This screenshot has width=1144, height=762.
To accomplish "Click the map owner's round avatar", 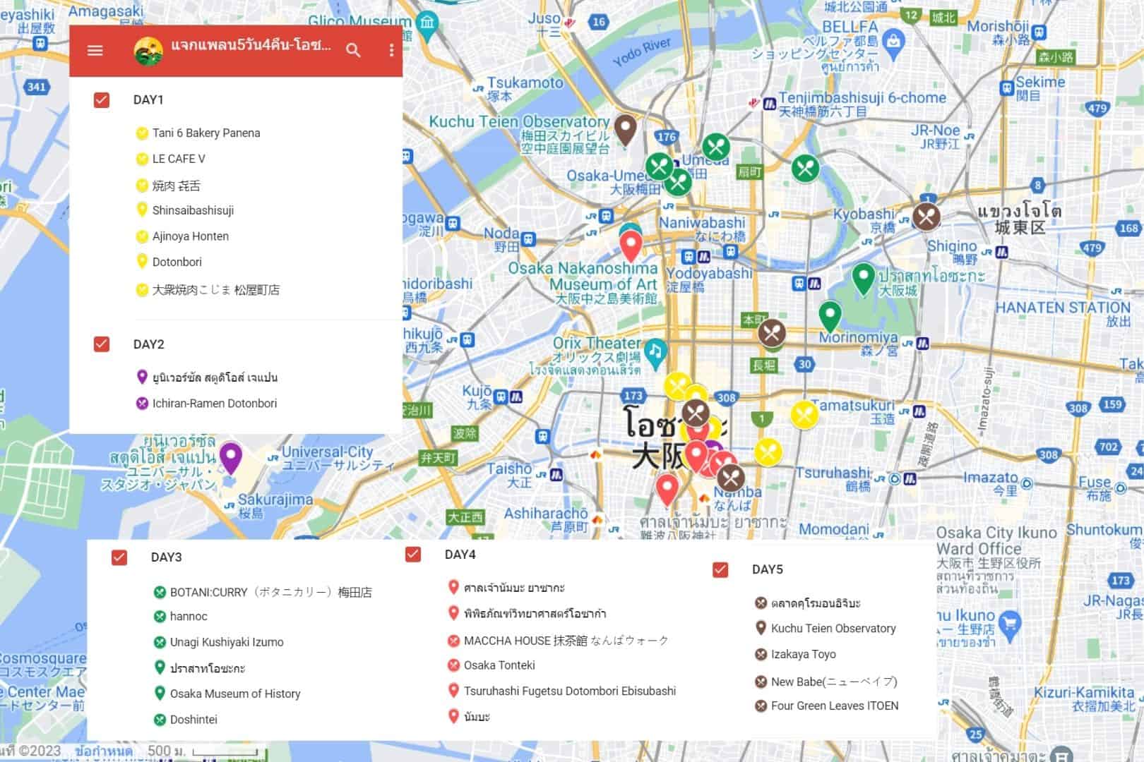I will click(x=148, y=50).
